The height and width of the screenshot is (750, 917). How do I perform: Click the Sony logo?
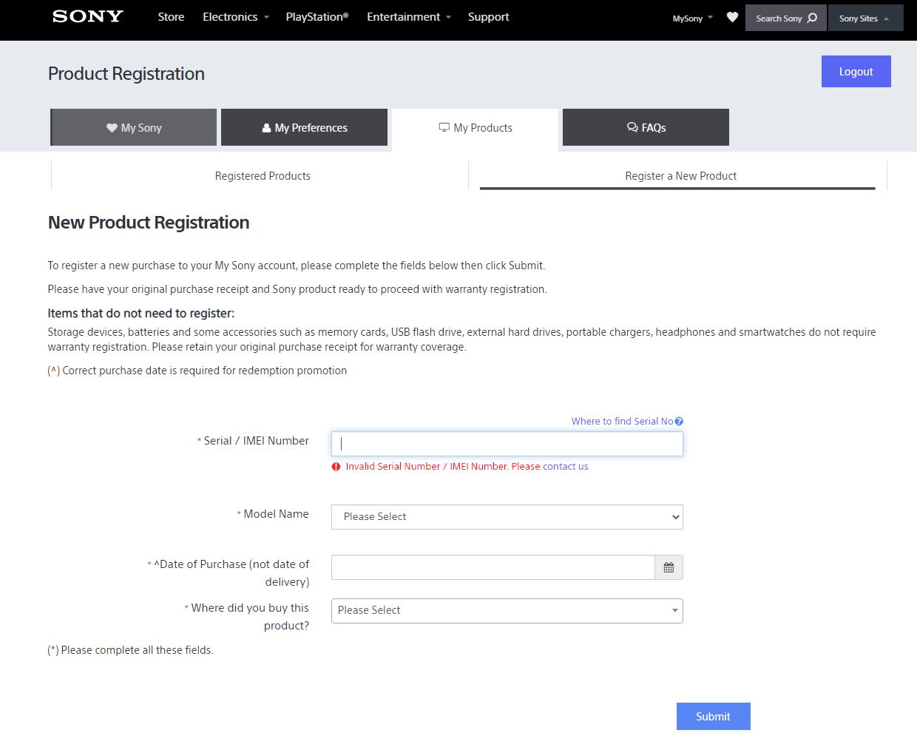click(x=88, y=16)
